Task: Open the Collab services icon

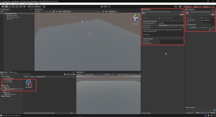Action: click(x=176, y=6)
